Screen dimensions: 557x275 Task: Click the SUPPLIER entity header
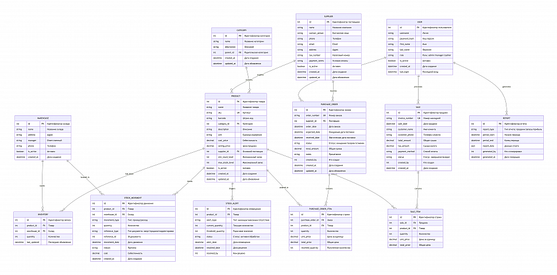328,16
